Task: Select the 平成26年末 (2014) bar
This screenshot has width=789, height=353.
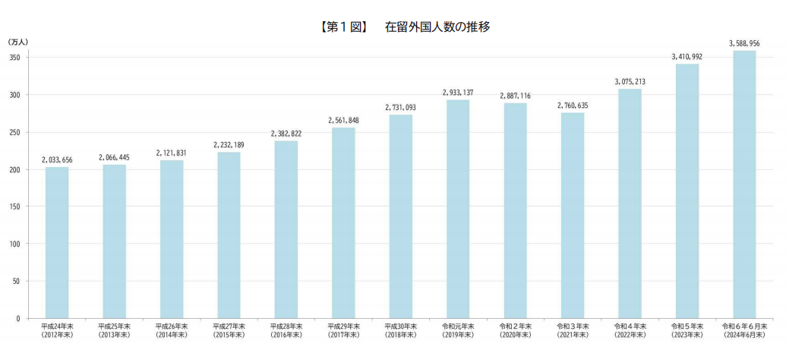Action: click(x=172, y=239)
